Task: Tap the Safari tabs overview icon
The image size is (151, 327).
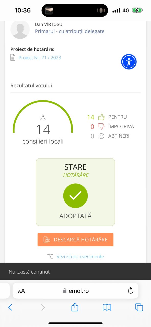Action: coord(139,307)
